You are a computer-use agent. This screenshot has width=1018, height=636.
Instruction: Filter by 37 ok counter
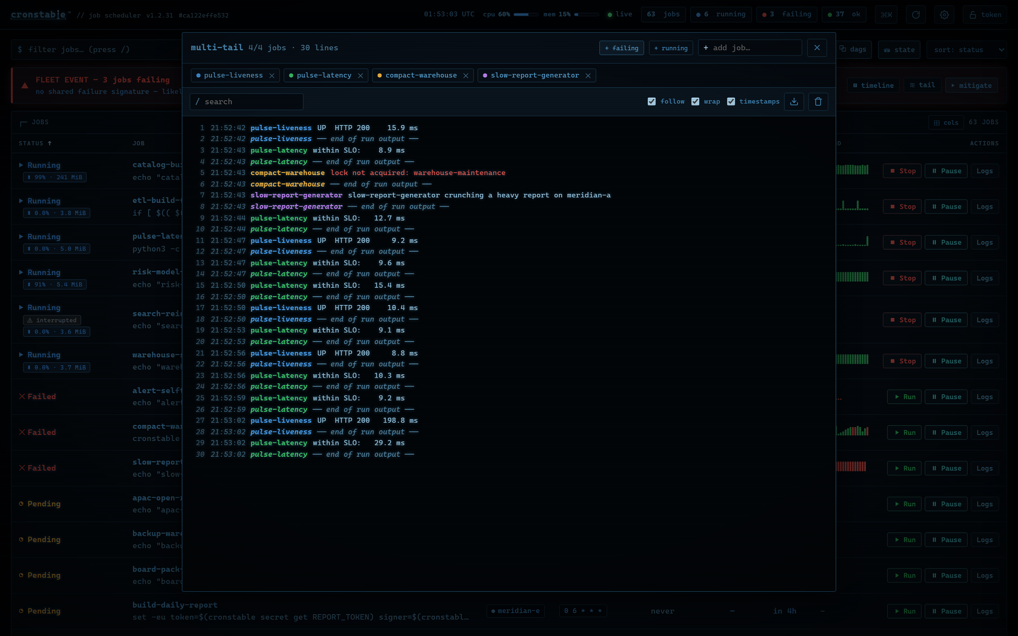(844, 14)
